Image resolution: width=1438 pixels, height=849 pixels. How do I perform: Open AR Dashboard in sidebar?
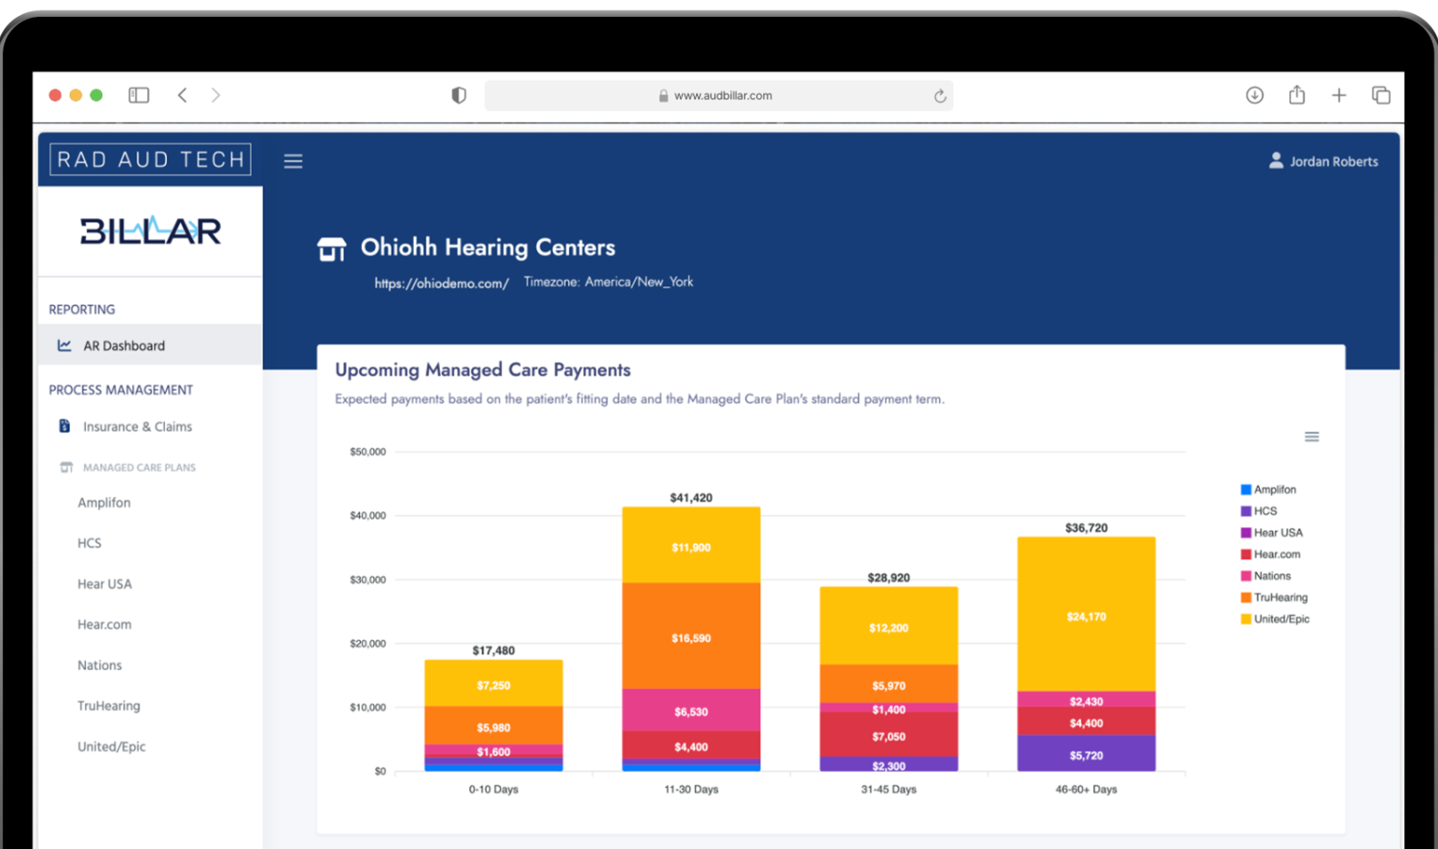124,346
